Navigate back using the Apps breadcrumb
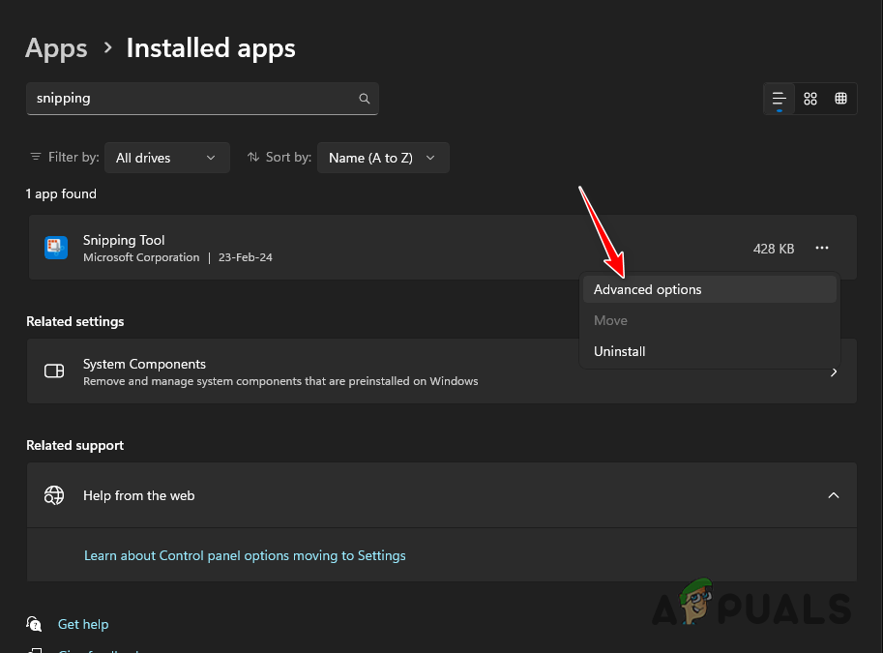The width and height of the screenshot is (883, 653). (55, 47)
